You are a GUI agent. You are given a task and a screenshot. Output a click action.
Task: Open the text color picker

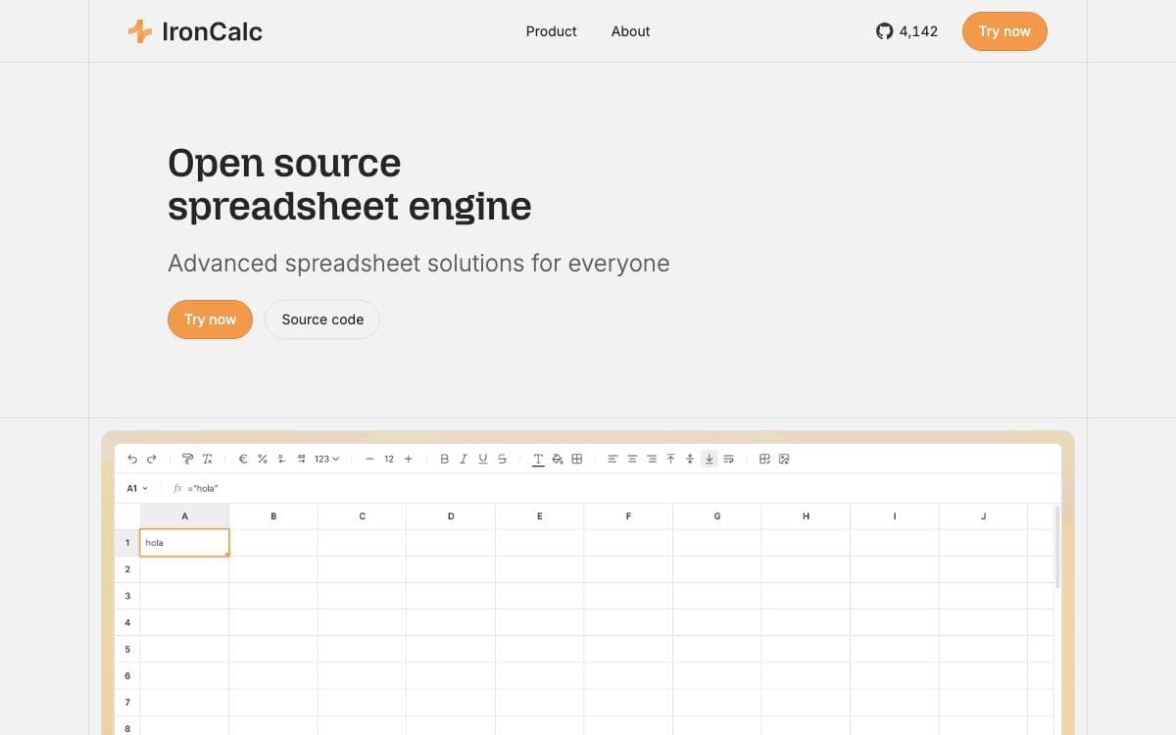[x=538, y=459]
